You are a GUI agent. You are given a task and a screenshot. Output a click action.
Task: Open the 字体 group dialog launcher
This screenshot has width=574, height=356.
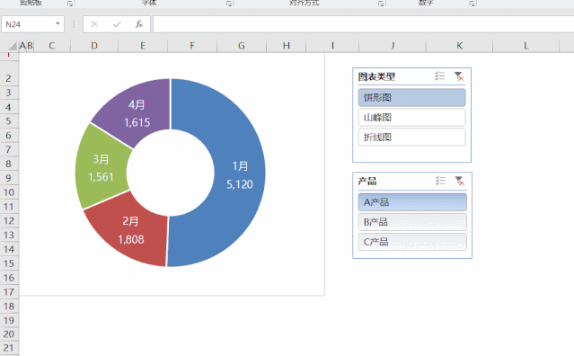tap(229, 4)
